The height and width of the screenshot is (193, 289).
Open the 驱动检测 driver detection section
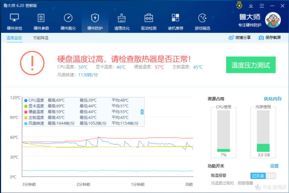coord(149,22)
